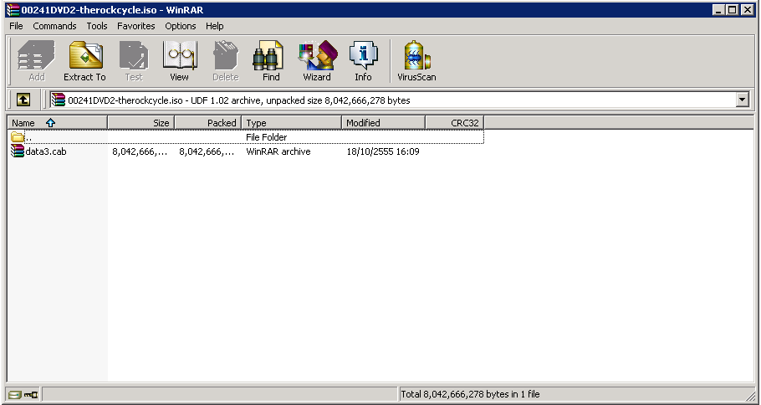The width and height of the screenshot is (761, 405).
Task: Sort by the CRC32 column header
Action: 455,123
